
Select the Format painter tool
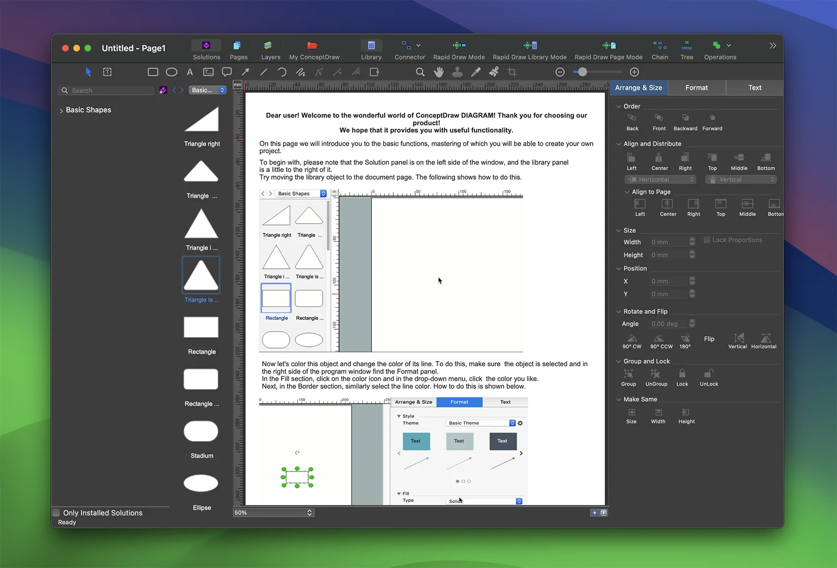(x=494, y=72)
